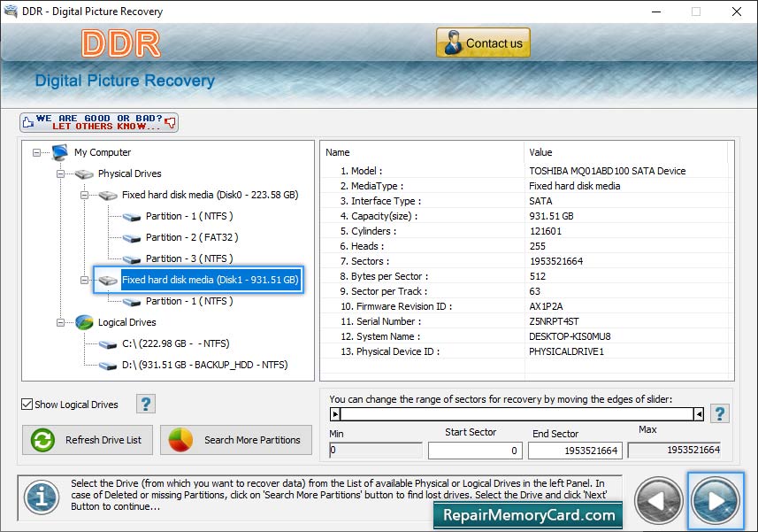
Task: Click serial number value Z5NRPT4ST
Action: click(554, 321)
